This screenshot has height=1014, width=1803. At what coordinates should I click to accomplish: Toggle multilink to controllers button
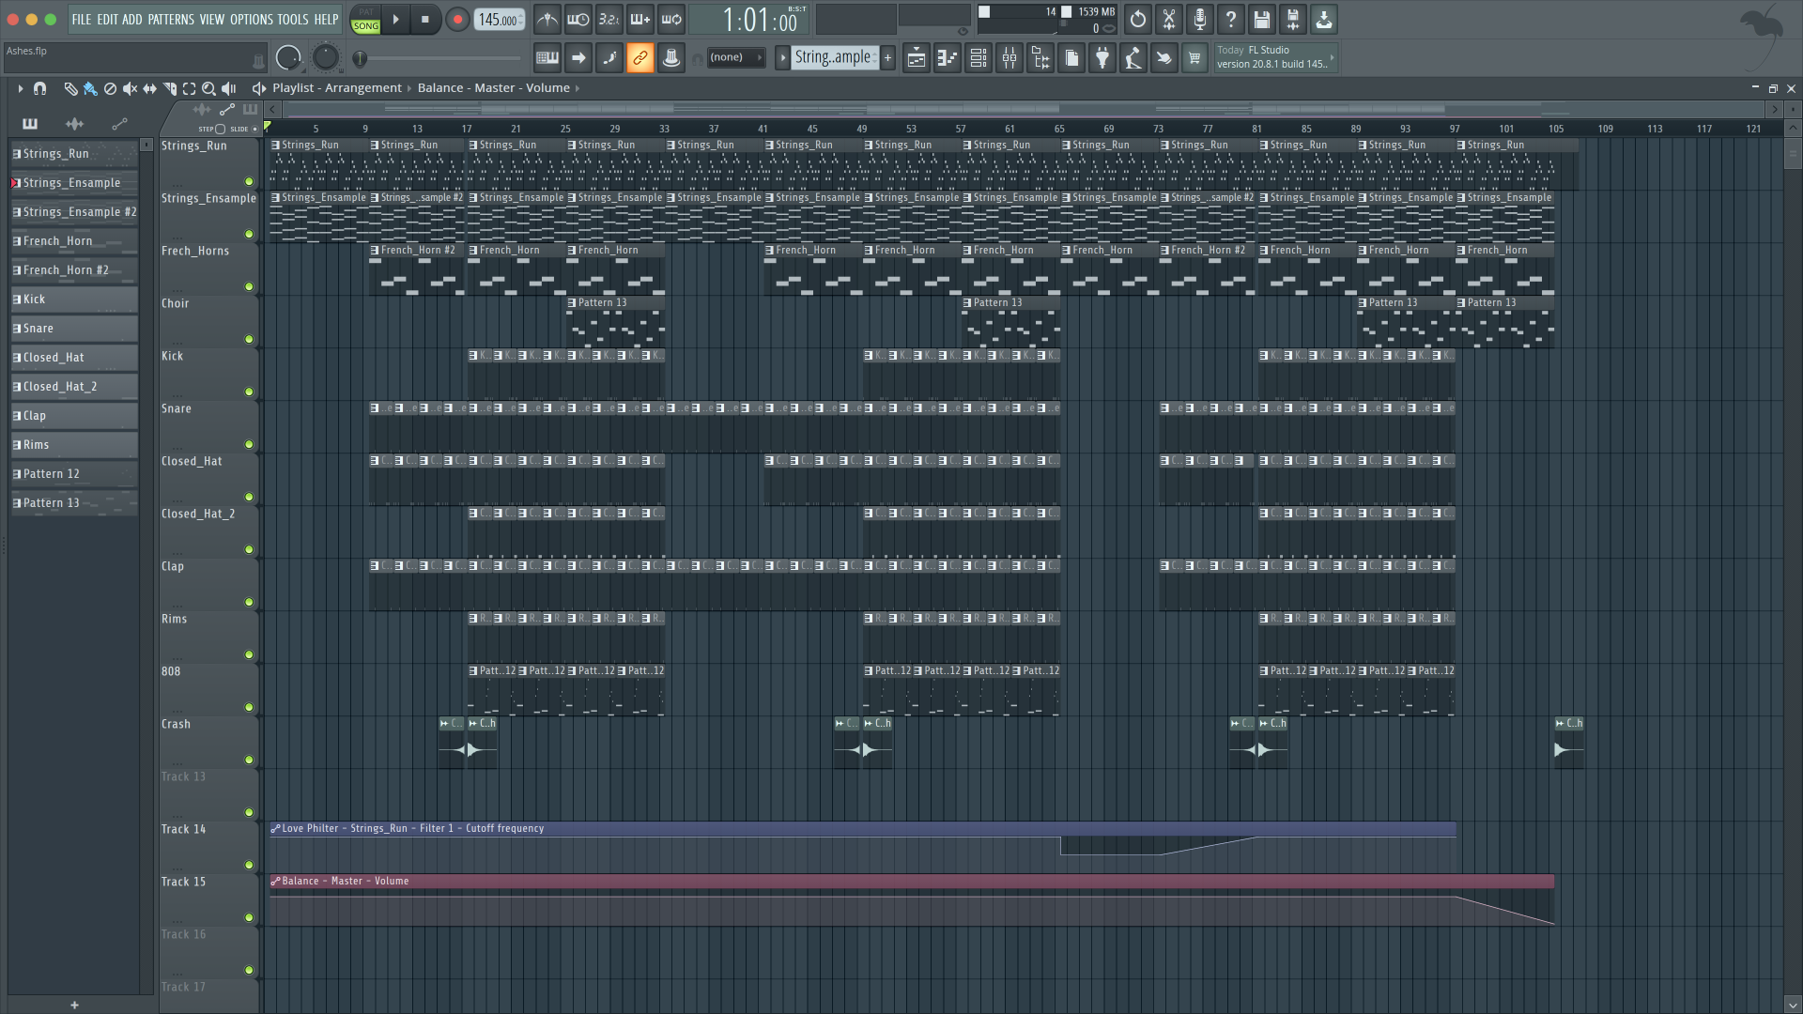(640, 58)
